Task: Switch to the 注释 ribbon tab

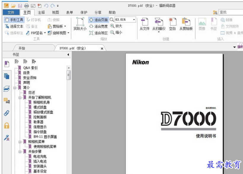Action: (41, 12)
